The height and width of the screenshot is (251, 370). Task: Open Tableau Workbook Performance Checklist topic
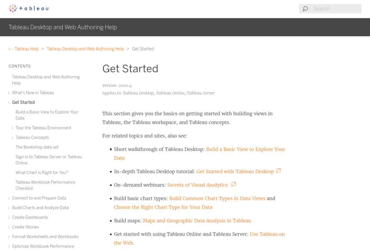click(x=45, y=185)
